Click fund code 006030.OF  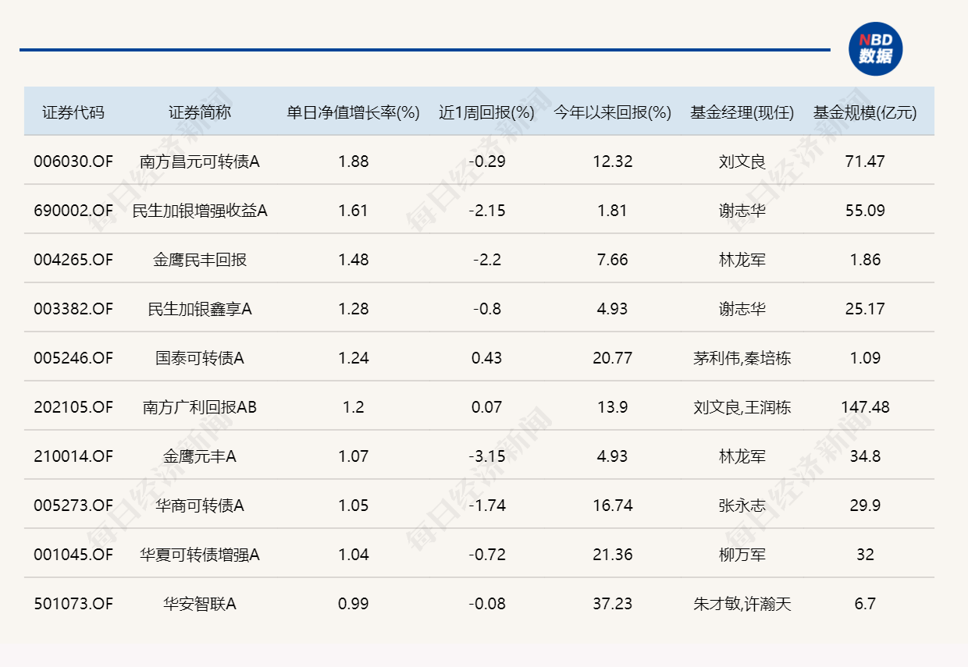click(73, 161)
